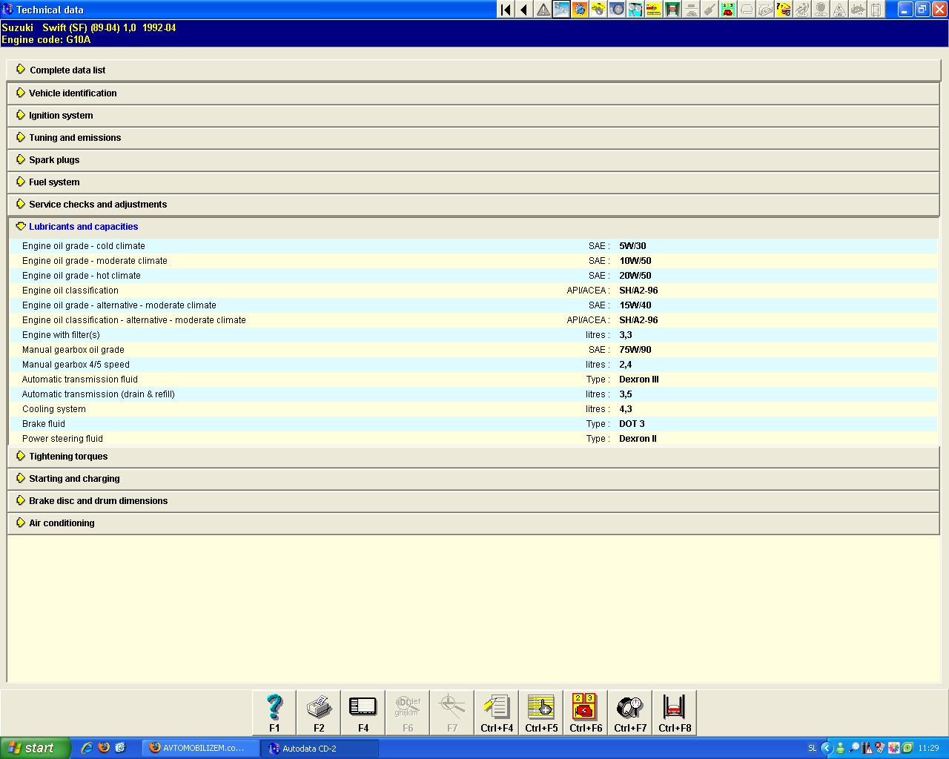949x759 pixels.
Task: Expand the Ignition system section
Action: tap(474, 115)
